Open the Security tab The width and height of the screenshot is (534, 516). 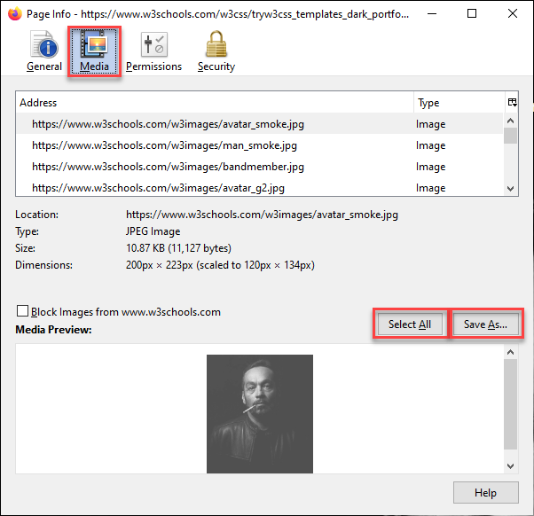pyautogui.click(x=216, y=51)
